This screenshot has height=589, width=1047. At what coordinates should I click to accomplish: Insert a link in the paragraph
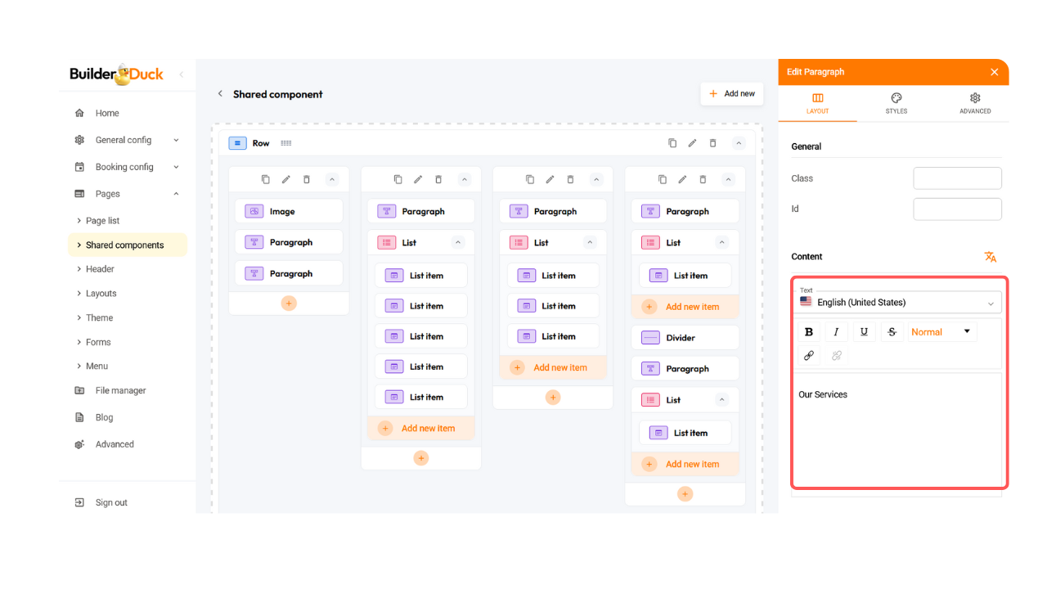click(x=809, y=355)
